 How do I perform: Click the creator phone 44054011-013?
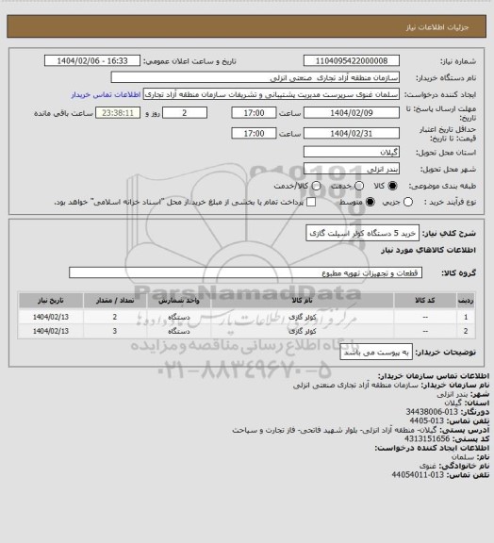[418, 475]
